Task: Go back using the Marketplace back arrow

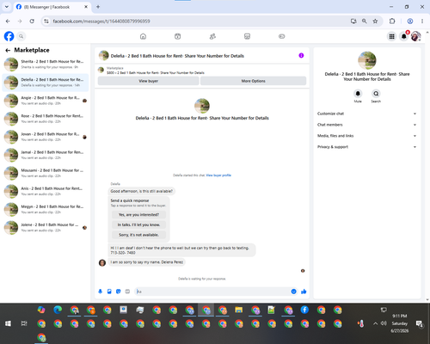Action: (8, 50)
